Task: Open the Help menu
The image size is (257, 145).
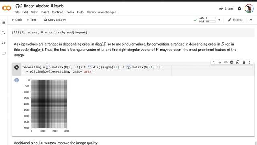Action: click(80, 12)
